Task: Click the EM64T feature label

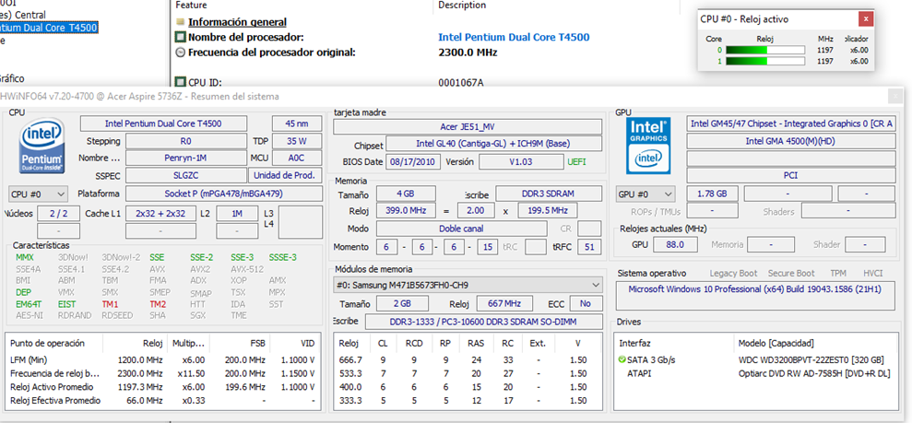Action: point(29,304)
